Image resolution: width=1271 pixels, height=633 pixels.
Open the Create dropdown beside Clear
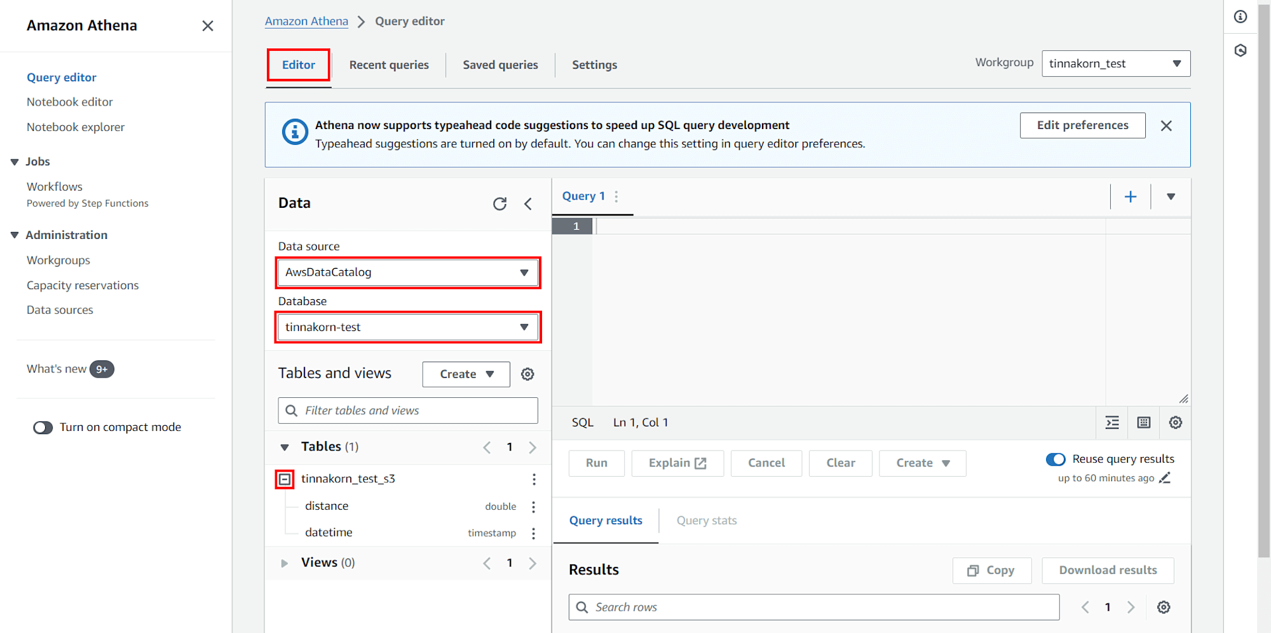click(923, 463)
